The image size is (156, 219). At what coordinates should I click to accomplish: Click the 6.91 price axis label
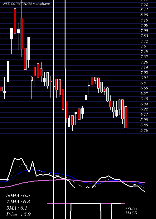tap(144, 78)
